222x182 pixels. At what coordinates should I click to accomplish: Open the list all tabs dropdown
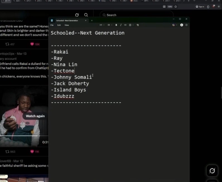194,1
